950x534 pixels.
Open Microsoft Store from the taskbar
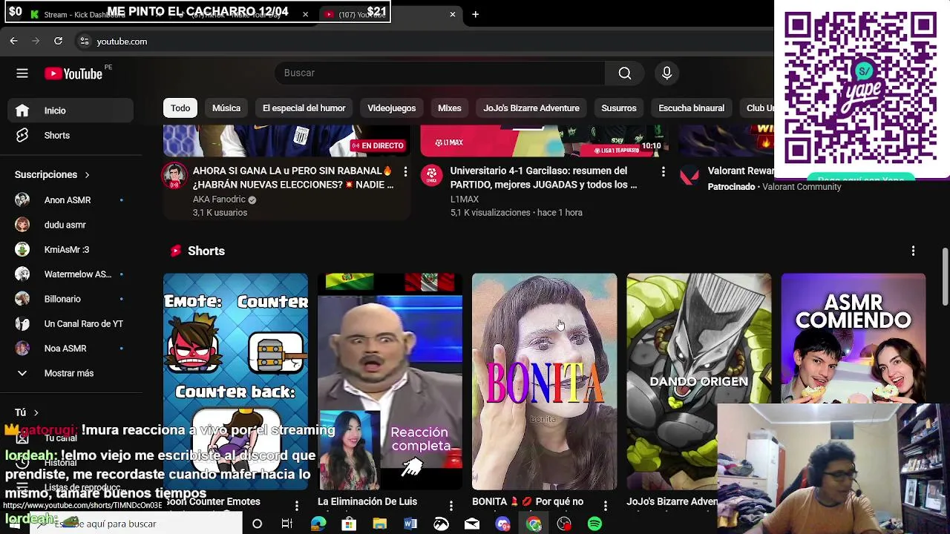pos(349,524)
